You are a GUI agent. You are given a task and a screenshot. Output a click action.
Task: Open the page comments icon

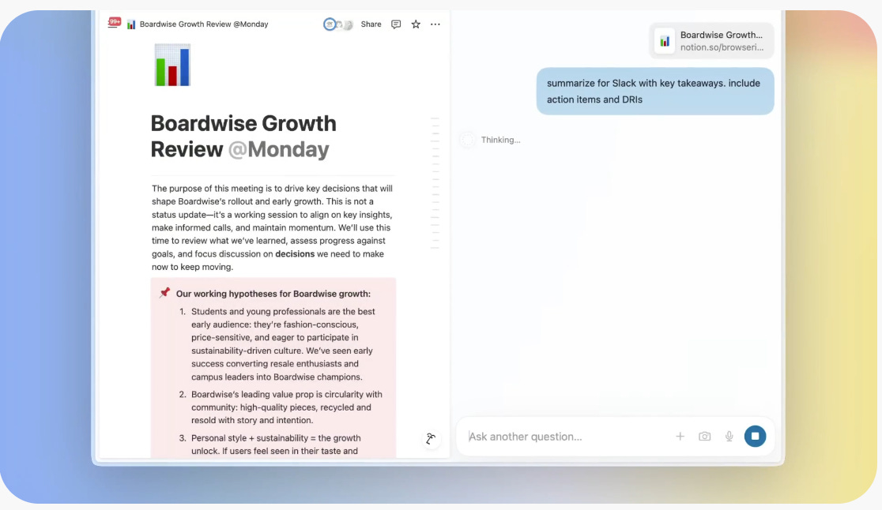396,24
